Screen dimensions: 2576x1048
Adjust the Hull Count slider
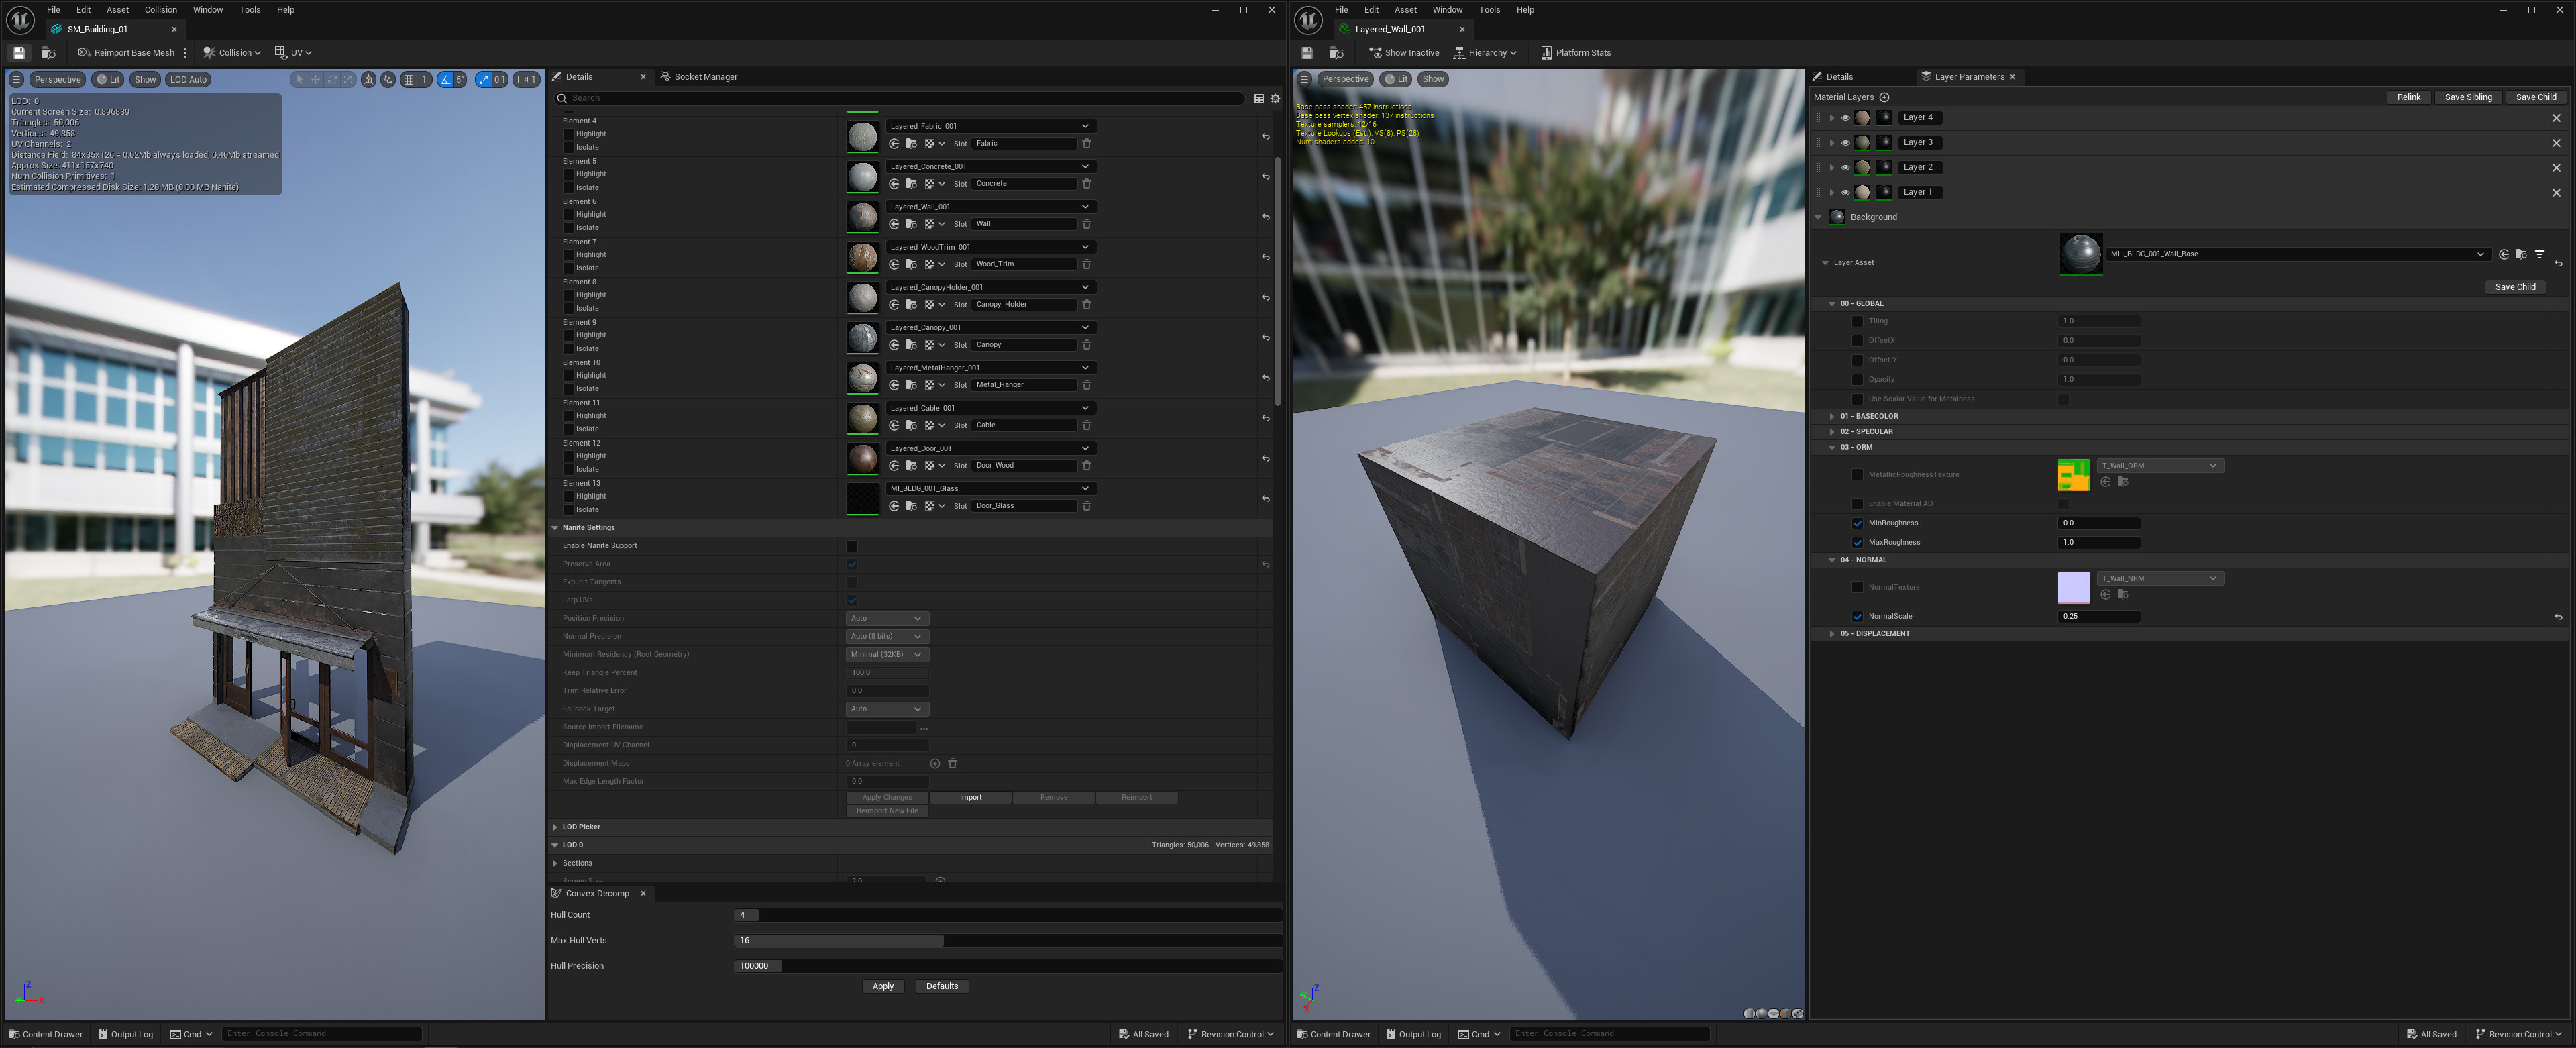coord(1008,915)
